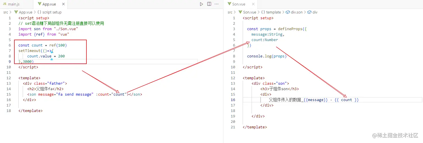Open the div.son breadcrumb item
Image resolution: width=423 pixels, height=143 pixels.
tap(294, 12)
